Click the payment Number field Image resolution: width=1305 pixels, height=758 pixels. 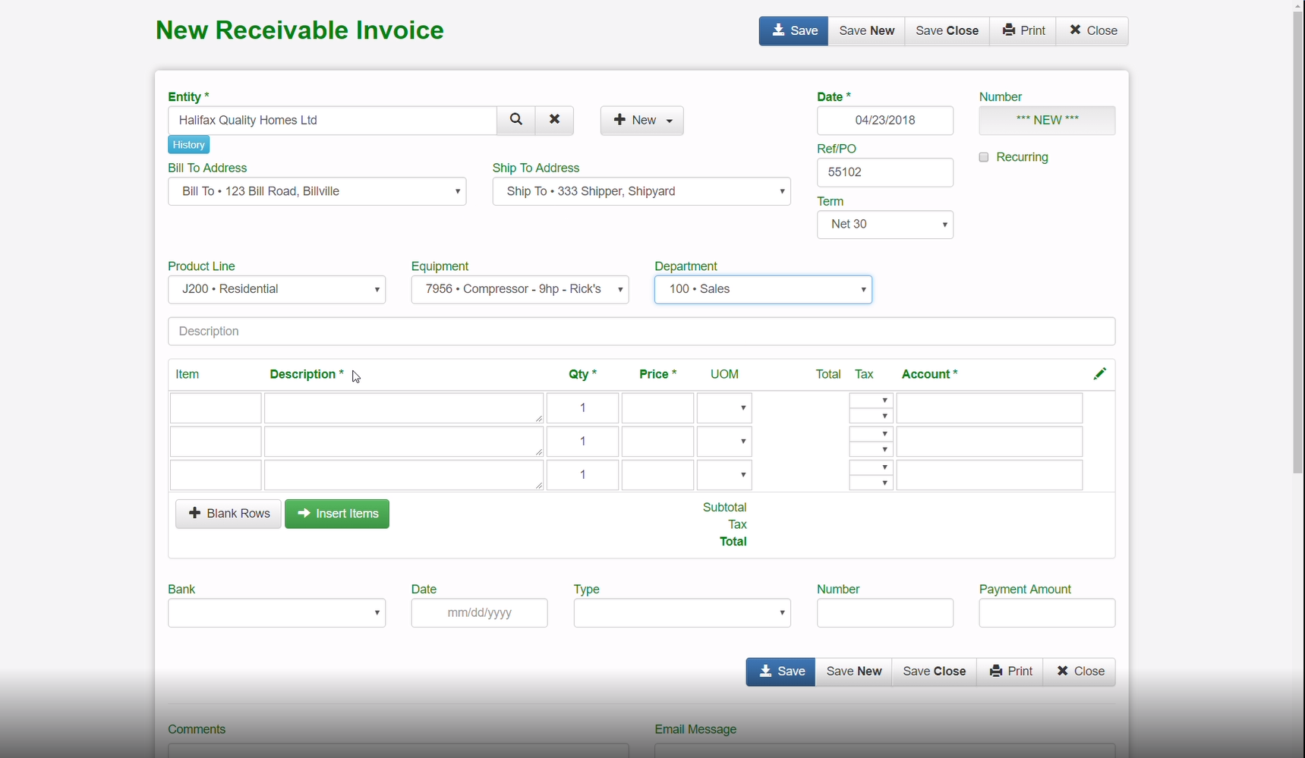885,613
